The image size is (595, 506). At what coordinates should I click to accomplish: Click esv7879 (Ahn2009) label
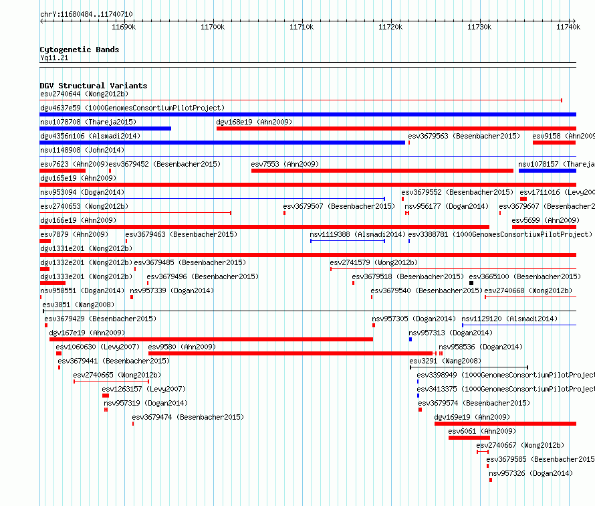tap(74, 234)
